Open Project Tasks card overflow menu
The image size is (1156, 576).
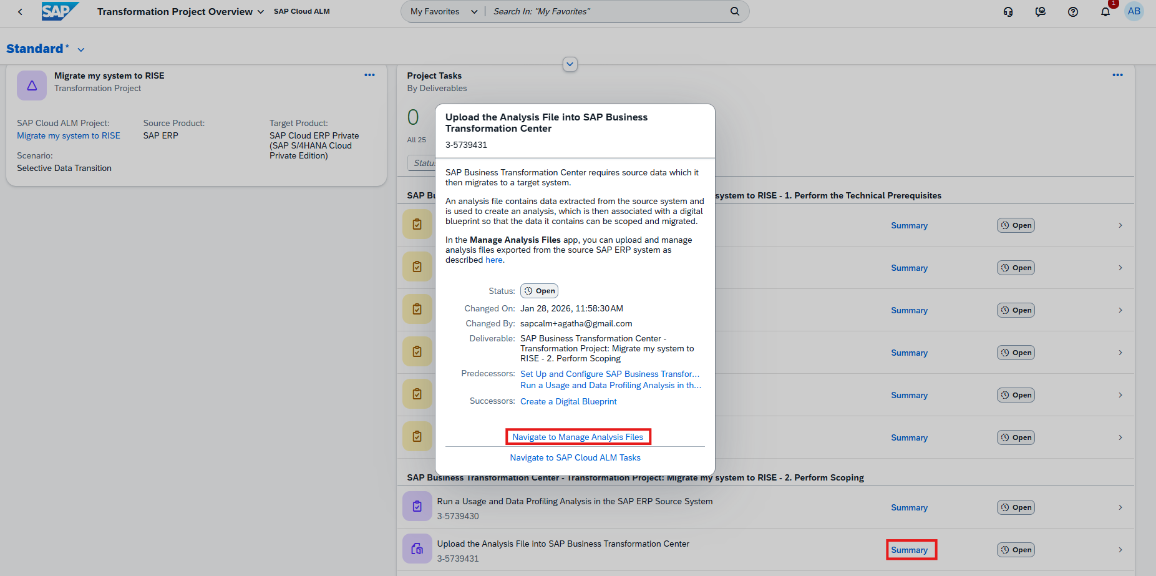(1117, 75)
